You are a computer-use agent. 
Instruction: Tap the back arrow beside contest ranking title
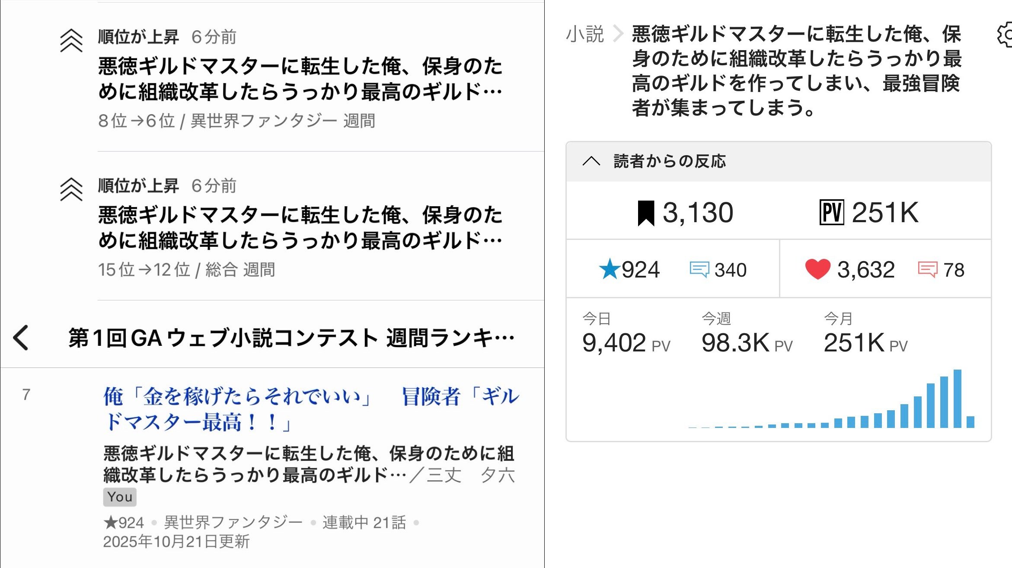pyautogui.click(x=21, y=338)
